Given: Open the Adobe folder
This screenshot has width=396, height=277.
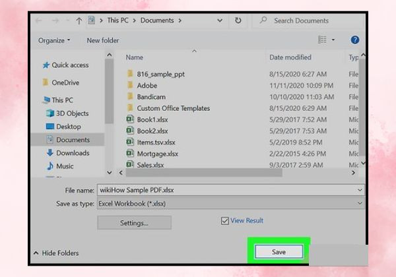Looking at the screenshot, I should click(x=147, y=86).
